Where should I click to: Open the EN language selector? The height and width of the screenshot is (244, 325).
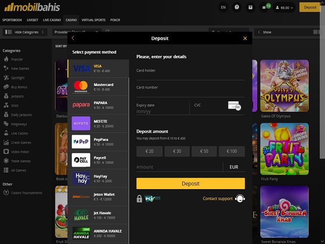(x=223, y=7)
